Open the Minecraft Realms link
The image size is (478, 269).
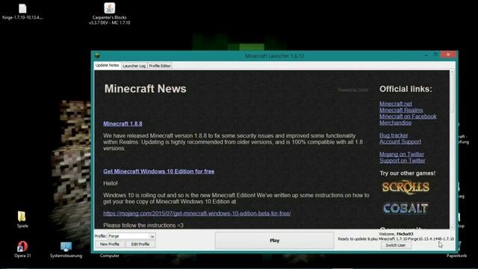coord(401,110)
